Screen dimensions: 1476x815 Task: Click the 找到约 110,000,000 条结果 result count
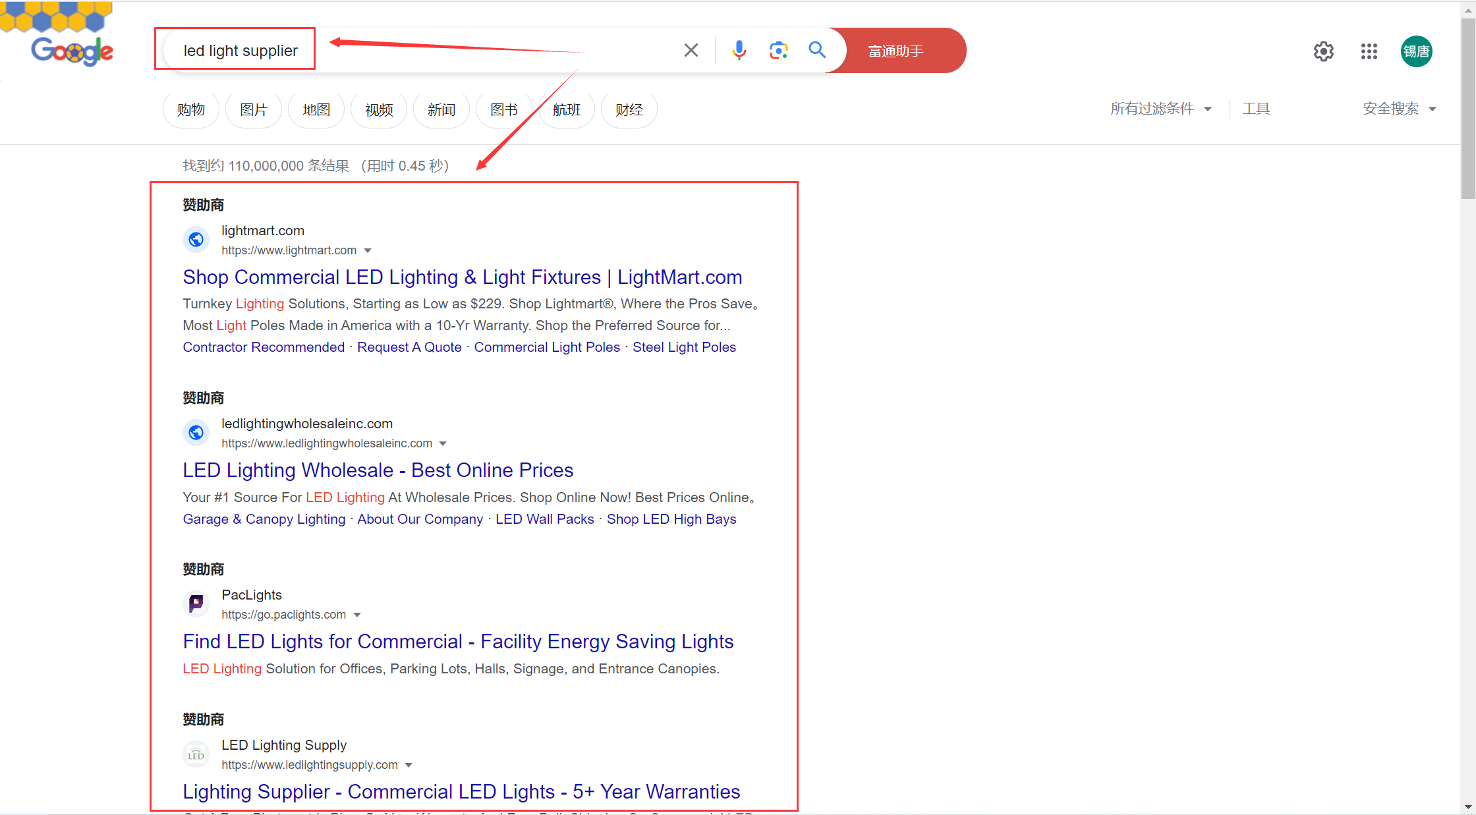pos(266,166)
